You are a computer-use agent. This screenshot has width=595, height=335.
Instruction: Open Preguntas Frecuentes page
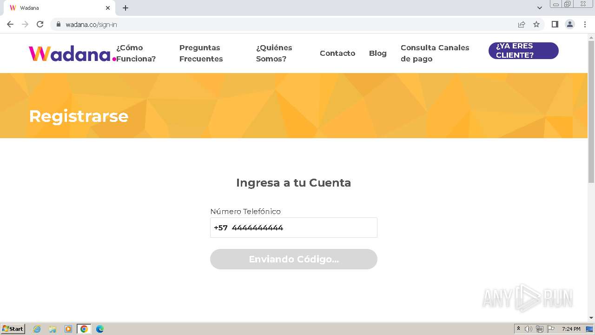(x=201, y=53)
